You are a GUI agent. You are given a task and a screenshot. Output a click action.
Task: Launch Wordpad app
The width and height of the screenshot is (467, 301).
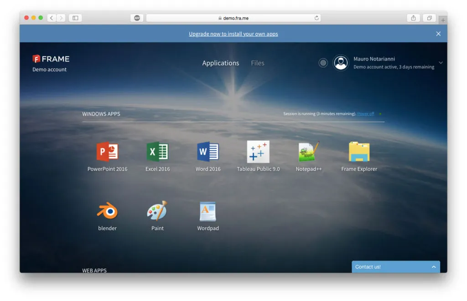coord(208,211)
